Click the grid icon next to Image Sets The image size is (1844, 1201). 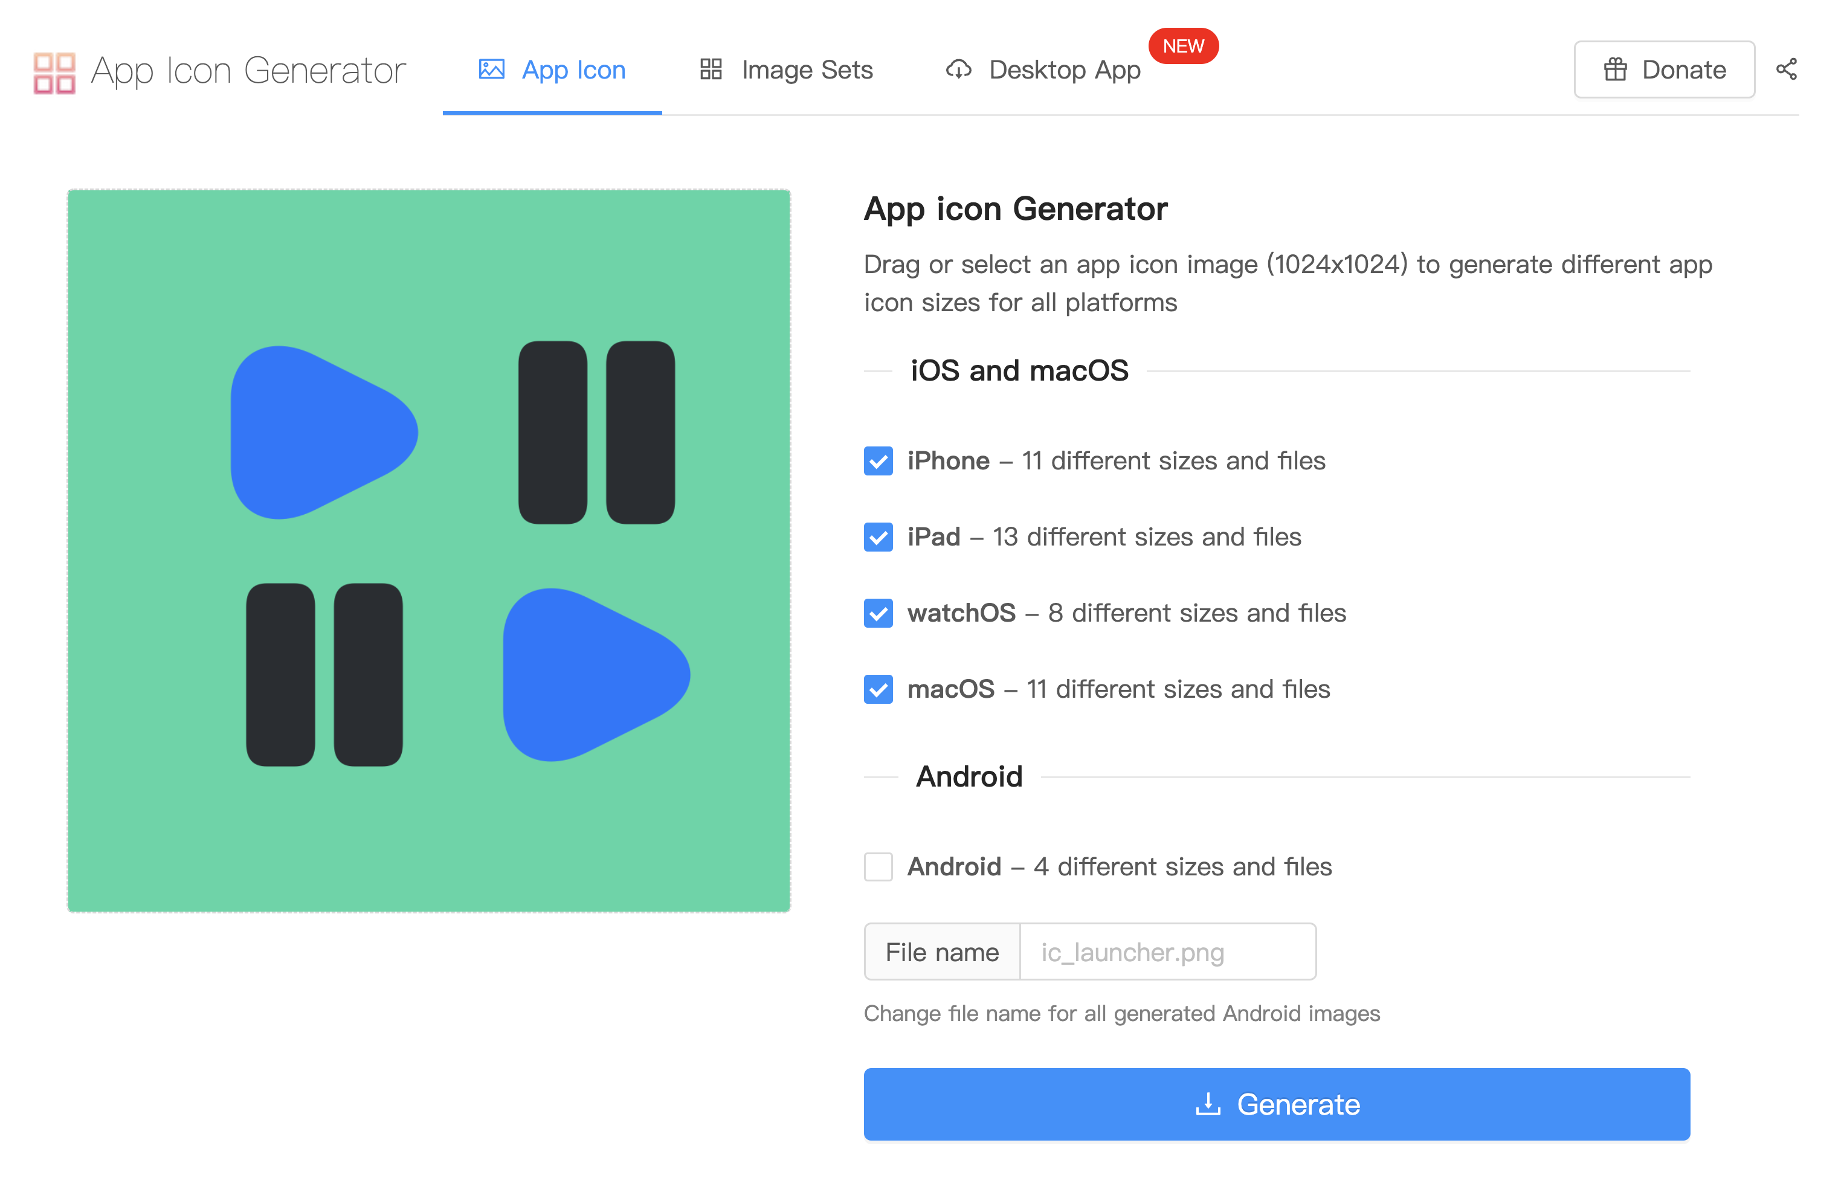tap(711, 69)
